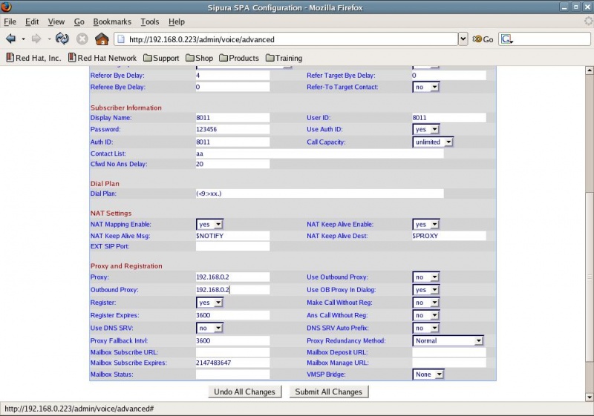This screenshot has width=594, height=416.
Task: Click the Stop loading icon
Action: tap(82, 39)
